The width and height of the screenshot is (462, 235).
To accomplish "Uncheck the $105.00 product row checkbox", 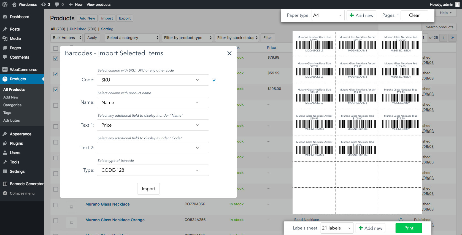I will 56,90.
